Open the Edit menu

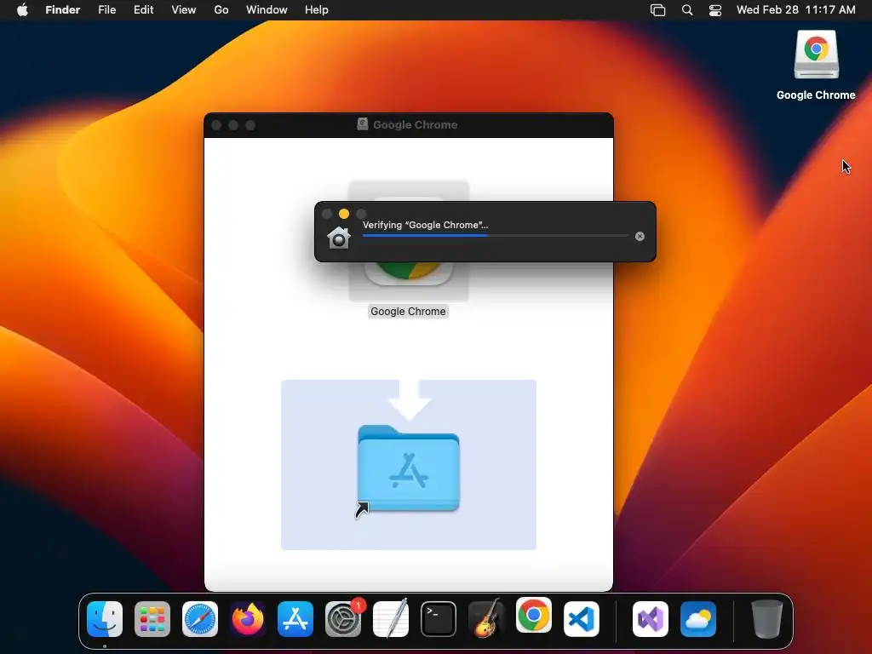point(143,10)
